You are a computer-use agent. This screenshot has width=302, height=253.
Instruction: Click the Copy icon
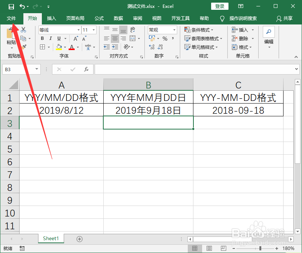23,38
